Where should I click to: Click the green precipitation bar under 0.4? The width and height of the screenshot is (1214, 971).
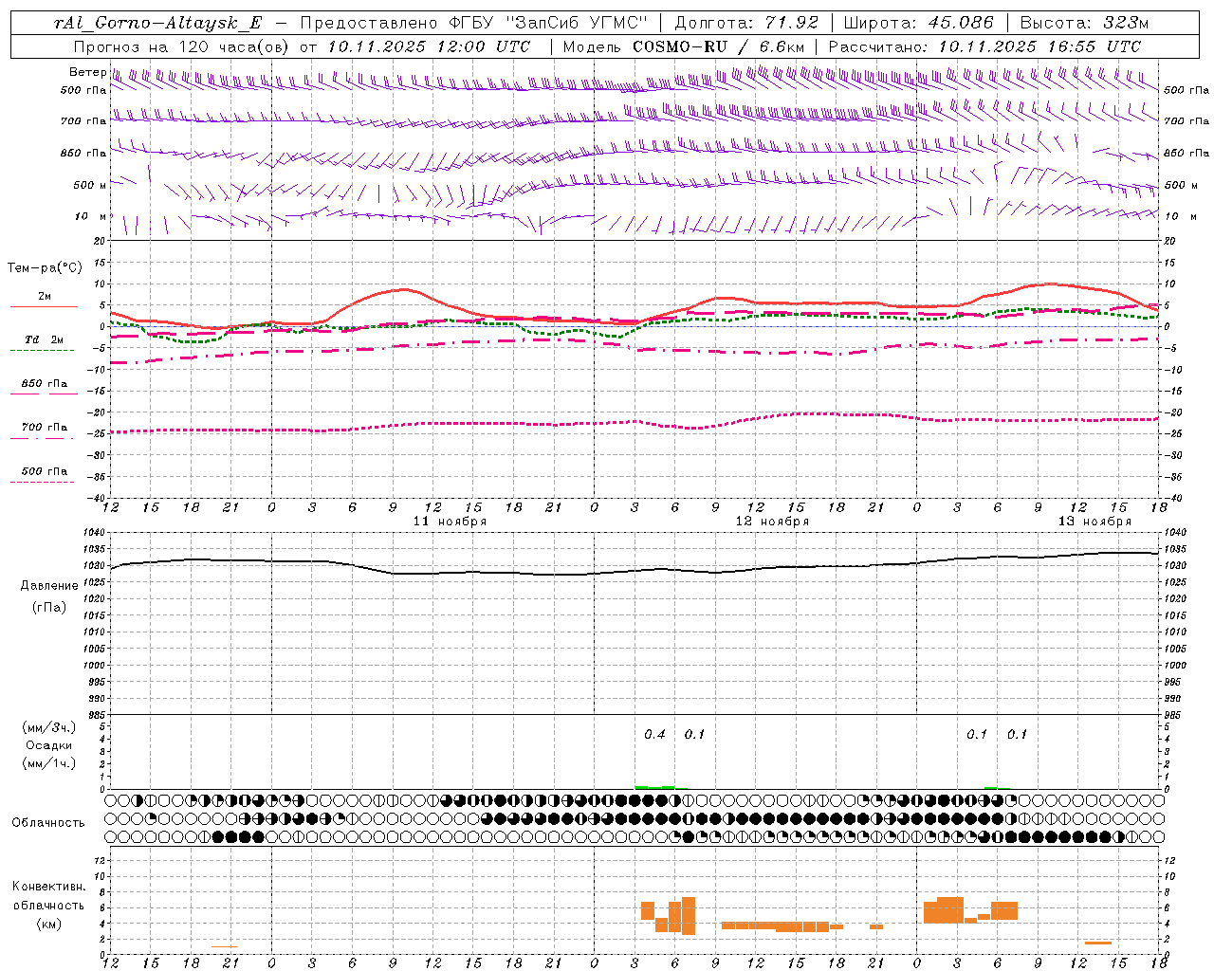point(654,787)
